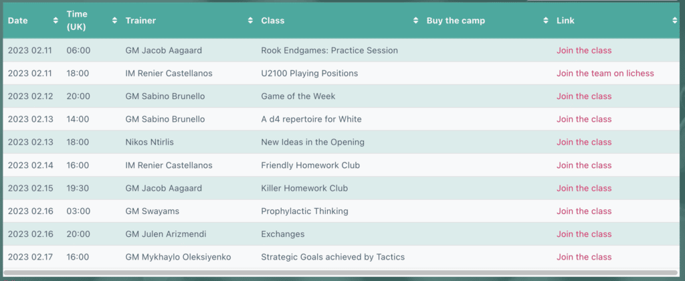Join the Friendly Homework Club class
This screenshot has width=685, height=281.
pos(584,165)
